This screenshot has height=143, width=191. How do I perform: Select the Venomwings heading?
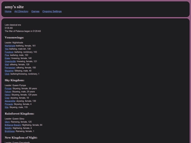point(14,37)
